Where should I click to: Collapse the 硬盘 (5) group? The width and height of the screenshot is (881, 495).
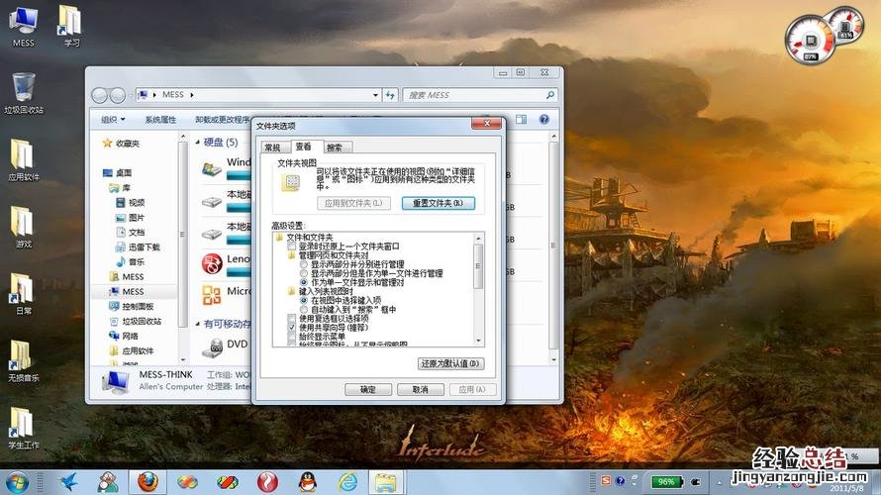[x=197, y=143]
